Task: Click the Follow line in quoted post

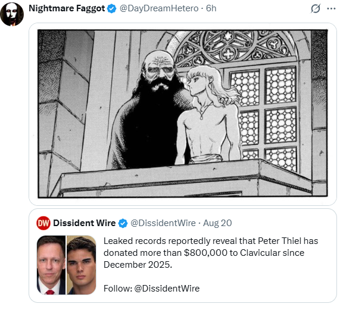Action: pos(151,289)
